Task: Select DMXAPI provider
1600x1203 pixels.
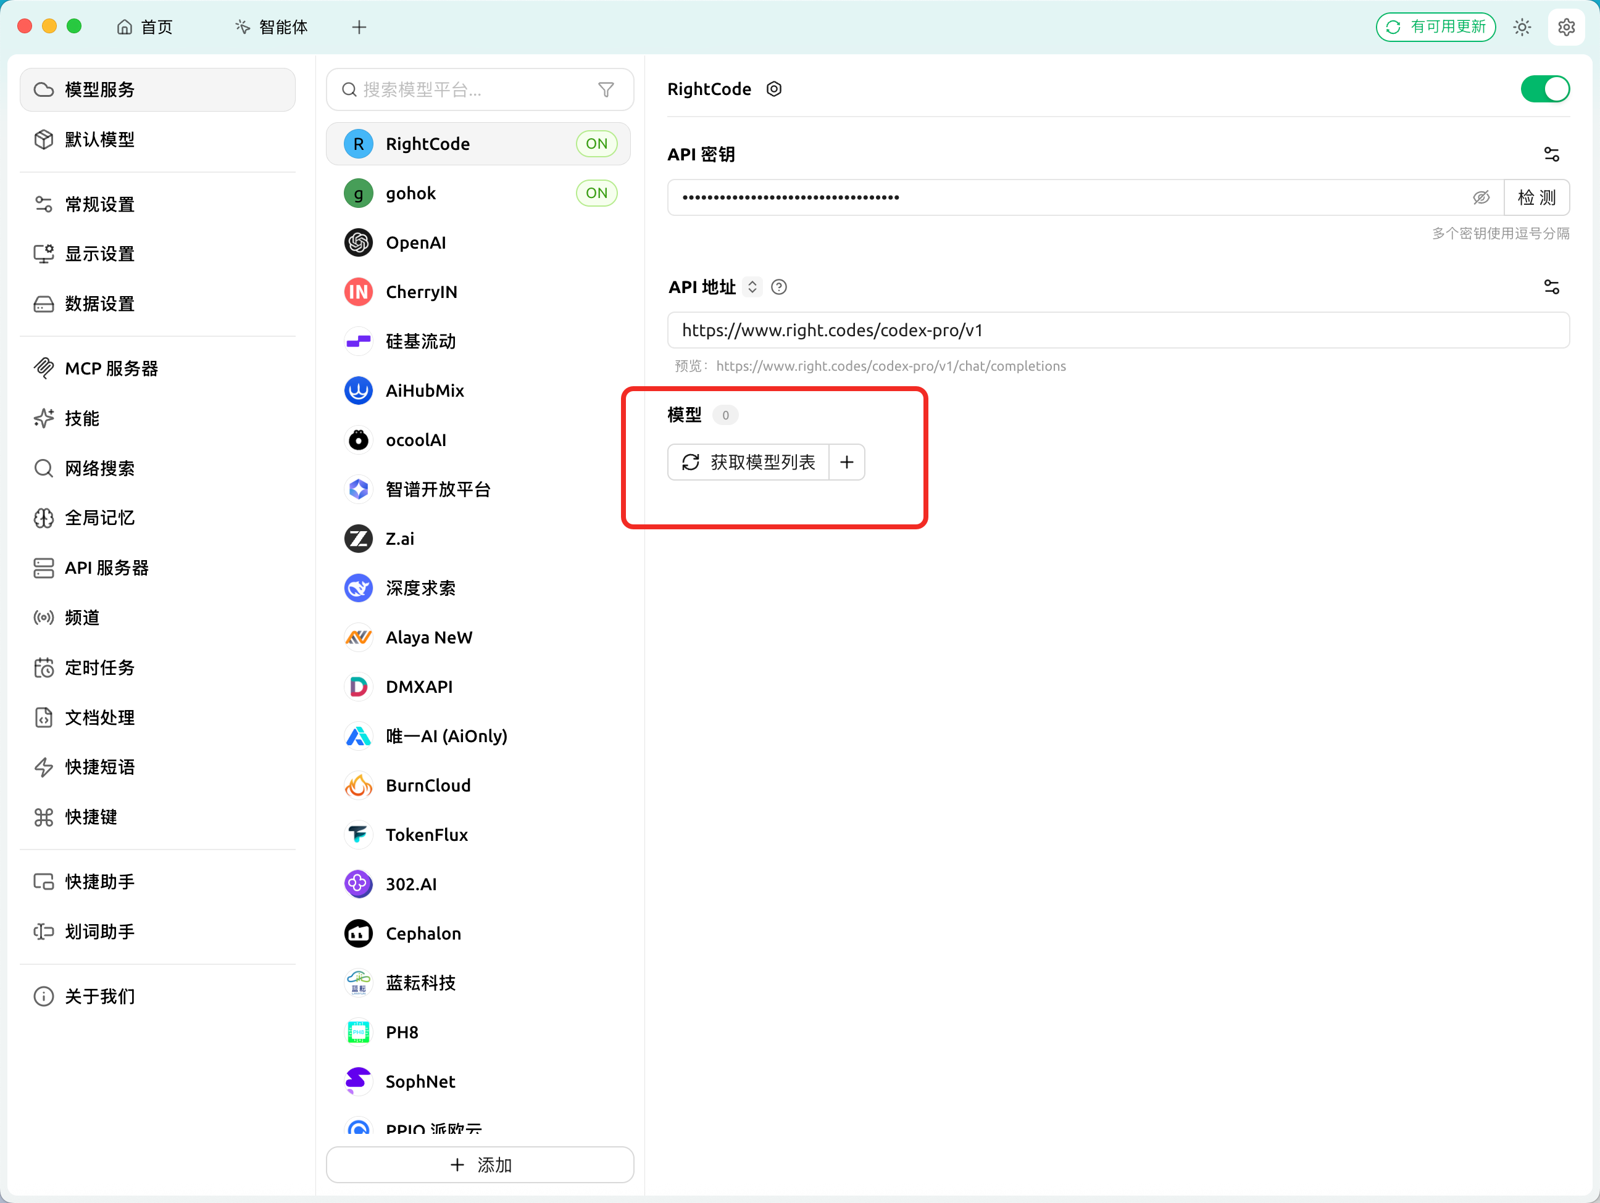Action: tap(479, 687)
